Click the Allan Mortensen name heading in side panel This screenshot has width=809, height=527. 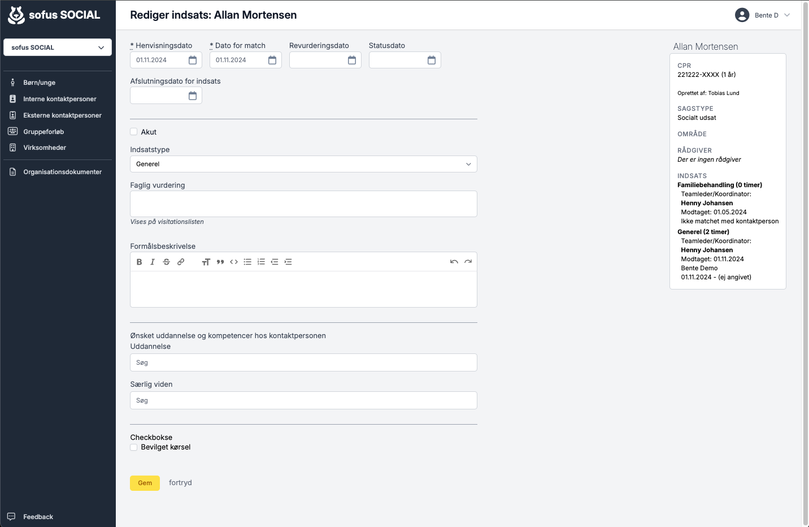706,47
